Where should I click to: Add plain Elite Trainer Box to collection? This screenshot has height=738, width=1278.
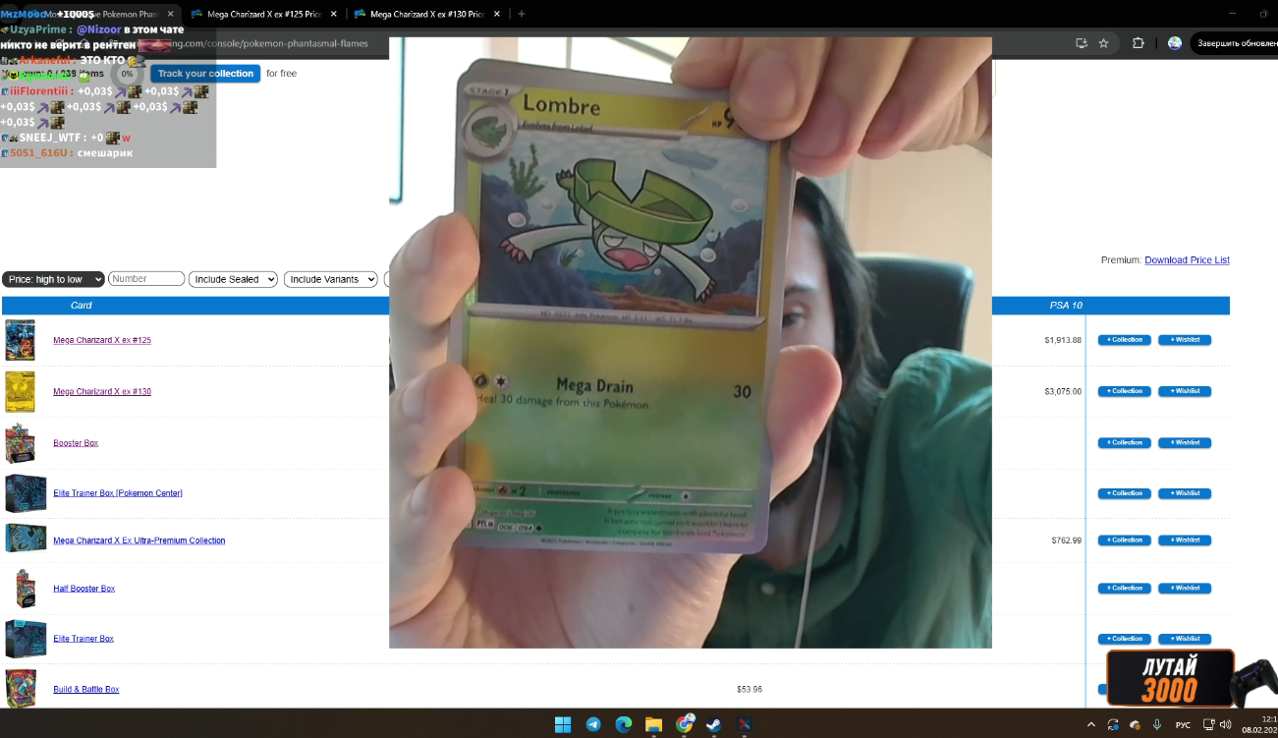(x=1125, y=639)
